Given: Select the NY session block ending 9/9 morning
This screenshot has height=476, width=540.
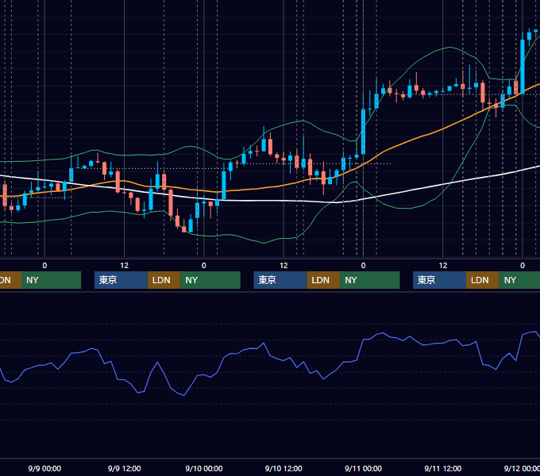Looking at the screenshot, I should click(51, 280).
